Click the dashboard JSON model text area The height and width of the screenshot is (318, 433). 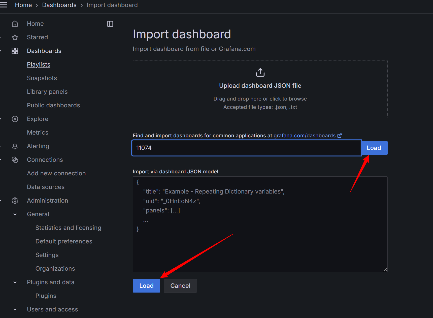pyautogui.click(x=260, y=224)
